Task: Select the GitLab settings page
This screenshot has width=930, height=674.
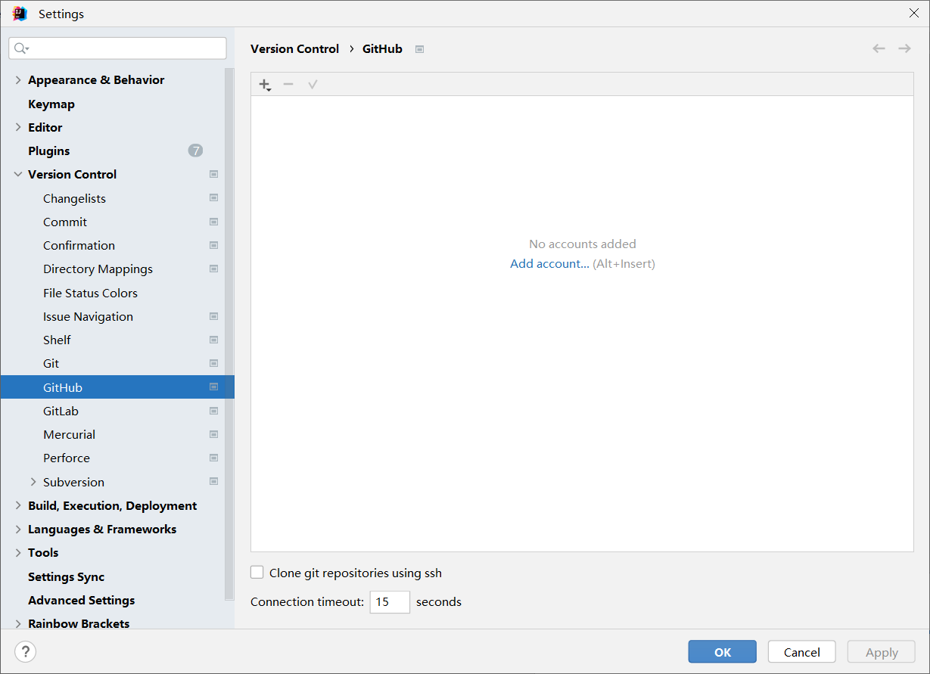Action: [x=61, y=411]
